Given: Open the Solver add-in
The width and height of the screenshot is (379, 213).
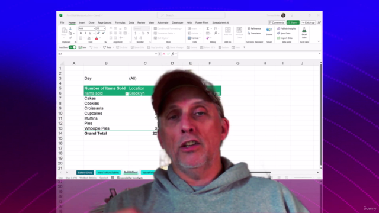Looking at the screenshot, I should coord(269,31).
